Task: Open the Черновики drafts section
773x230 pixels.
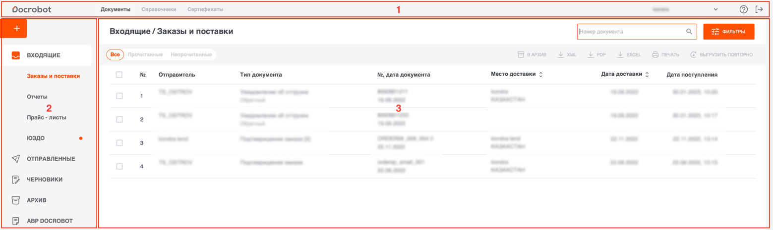Action: tap(45, 180)
